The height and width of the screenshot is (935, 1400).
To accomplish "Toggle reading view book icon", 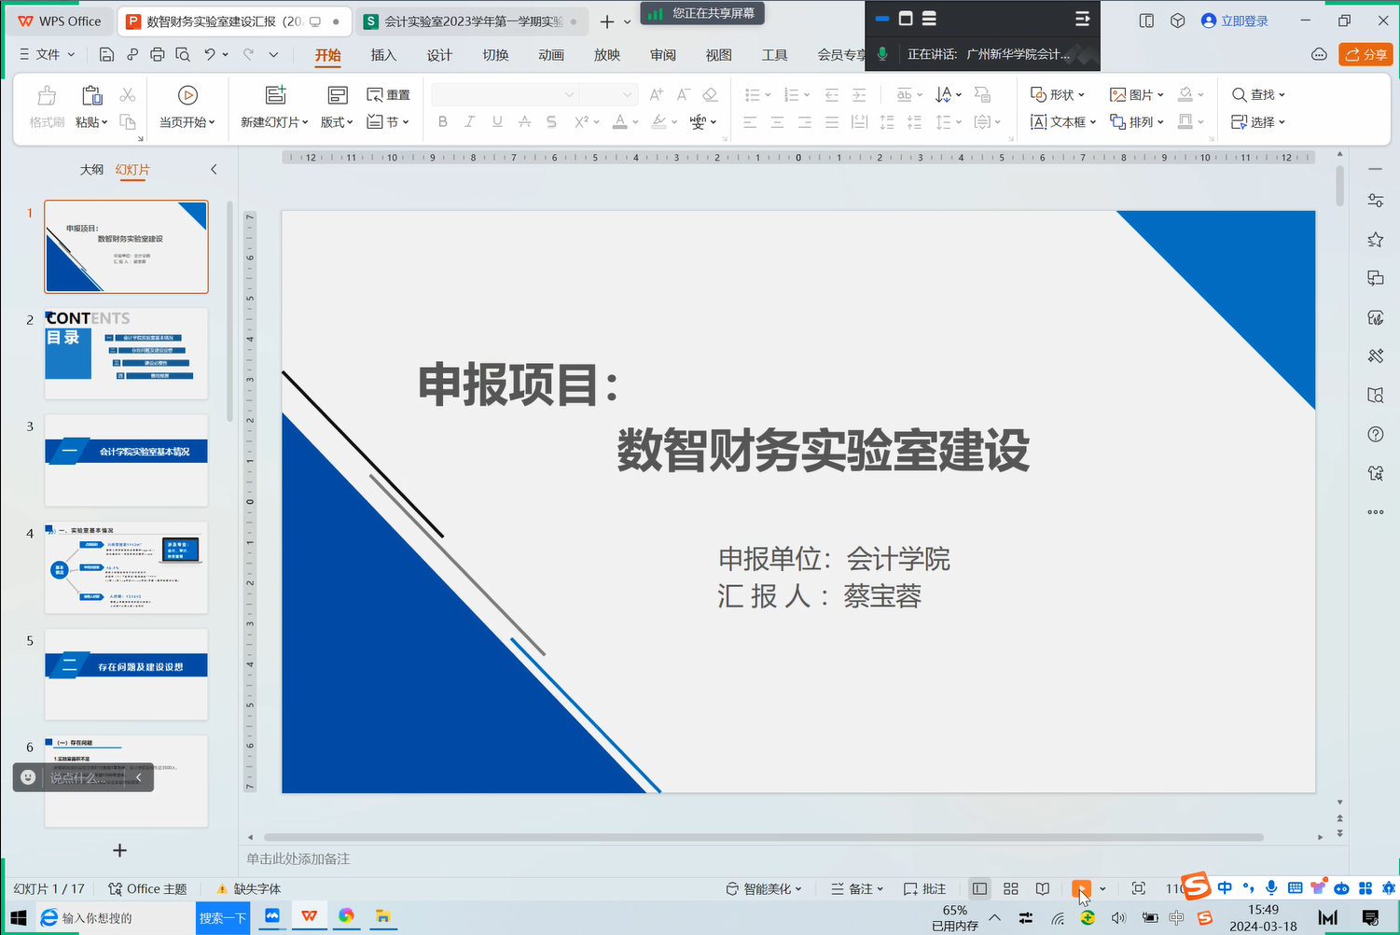I will click(x=1043, y=888).
